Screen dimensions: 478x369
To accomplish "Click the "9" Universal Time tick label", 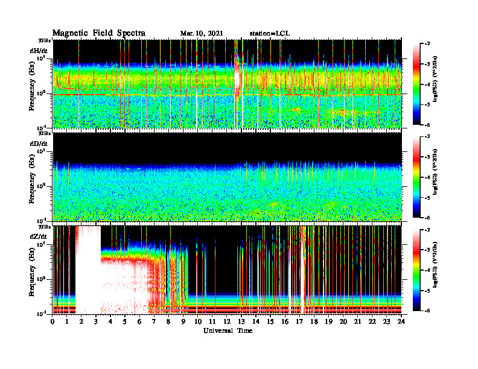I will [x=183, y=321].
